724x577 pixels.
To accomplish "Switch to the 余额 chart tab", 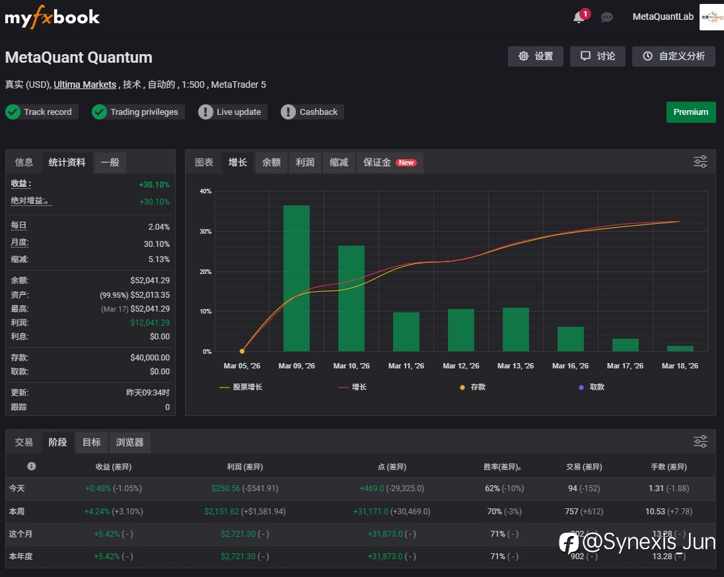I will point(271,162).
